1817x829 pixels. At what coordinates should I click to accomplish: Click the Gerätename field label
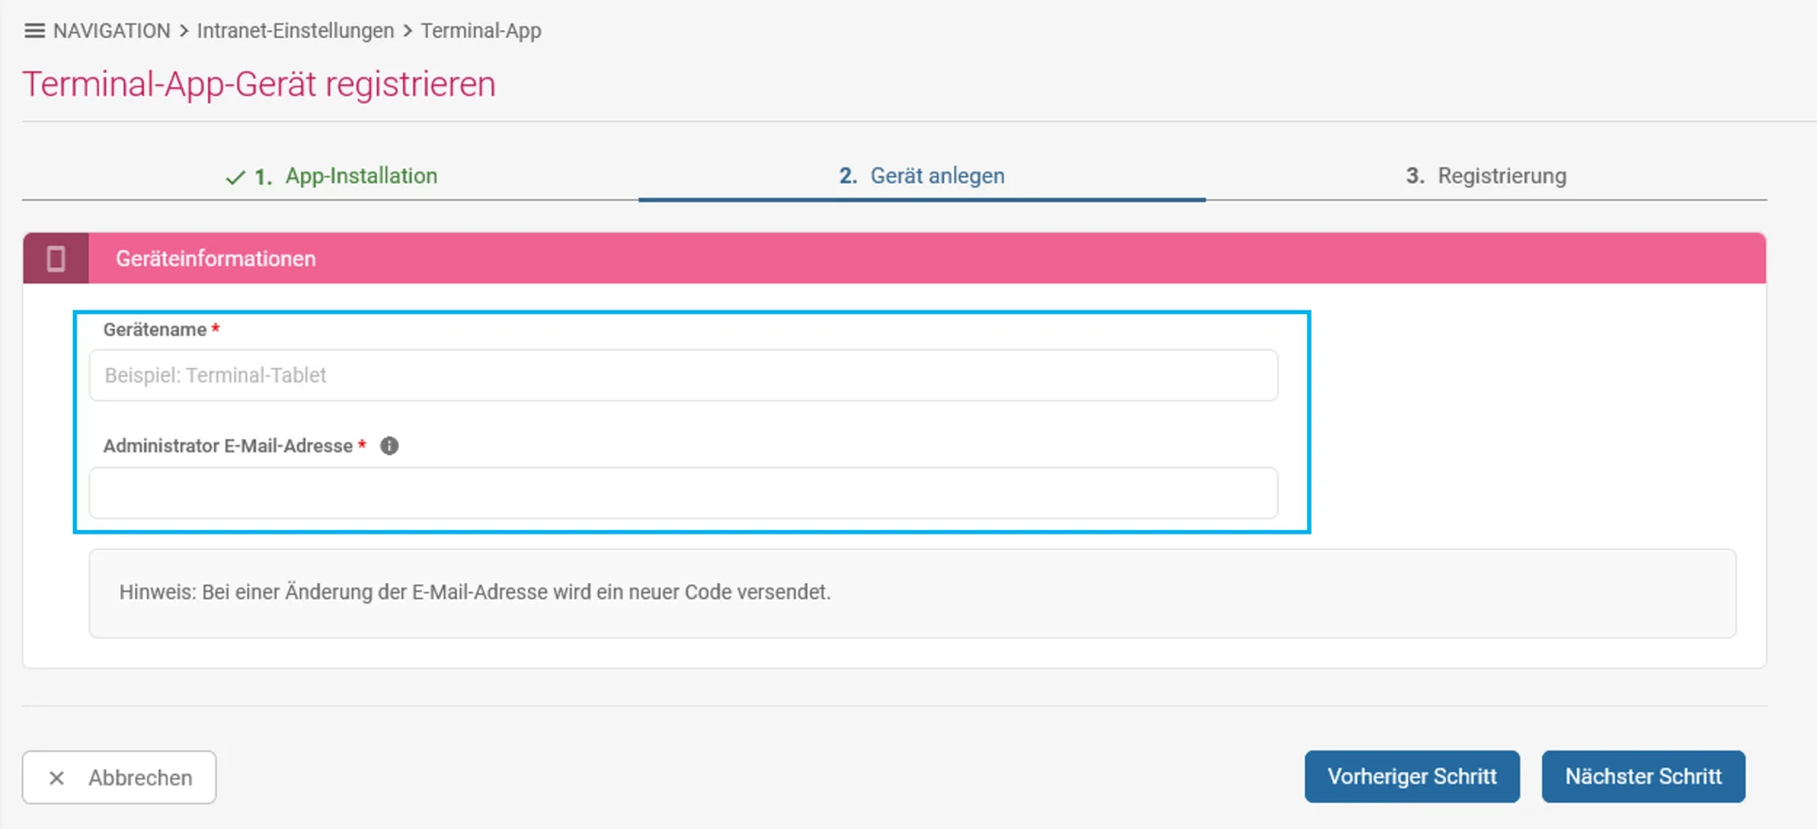pyautogui.click(x=155, y=329)
